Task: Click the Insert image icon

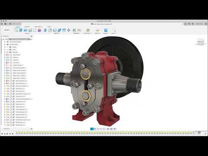Action: click(x=106, y=30)
